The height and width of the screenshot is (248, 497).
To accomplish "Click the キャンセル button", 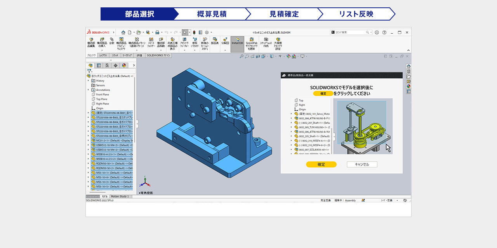I will point(362,164).
